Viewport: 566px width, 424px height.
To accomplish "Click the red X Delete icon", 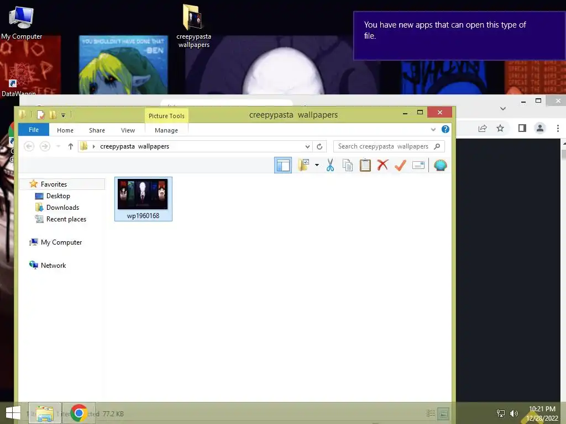I will (x=382, y=165).
